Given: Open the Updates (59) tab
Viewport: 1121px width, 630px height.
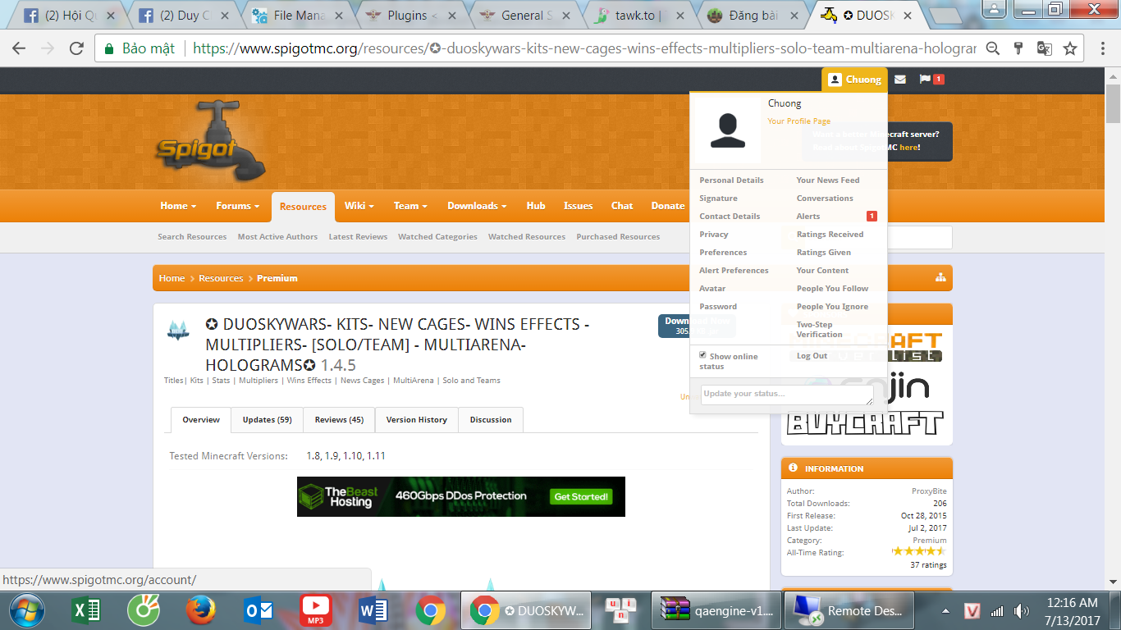Looking at the screenshot, I should (x=267, y=419).
